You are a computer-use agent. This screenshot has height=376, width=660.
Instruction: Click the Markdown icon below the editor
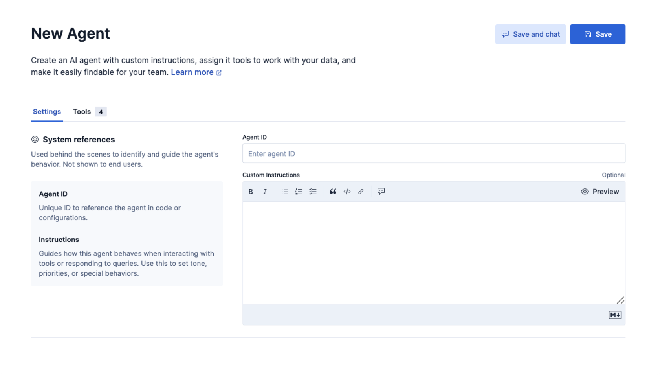615,315
